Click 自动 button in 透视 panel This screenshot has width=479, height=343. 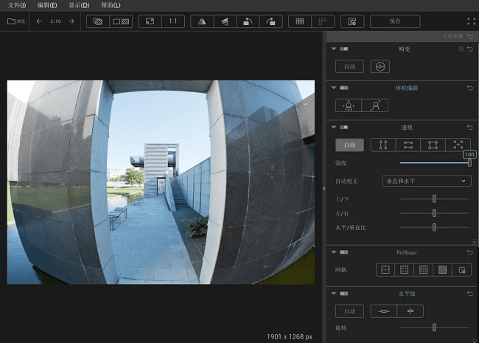click(349, 145)
